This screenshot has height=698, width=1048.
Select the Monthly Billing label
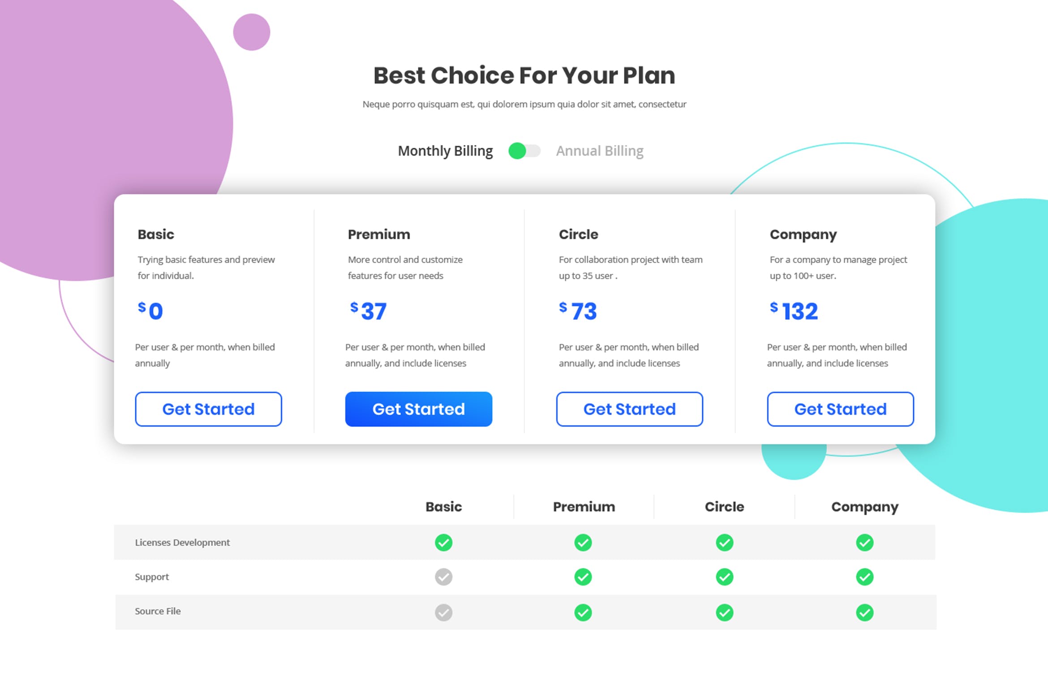click(445, 151)
